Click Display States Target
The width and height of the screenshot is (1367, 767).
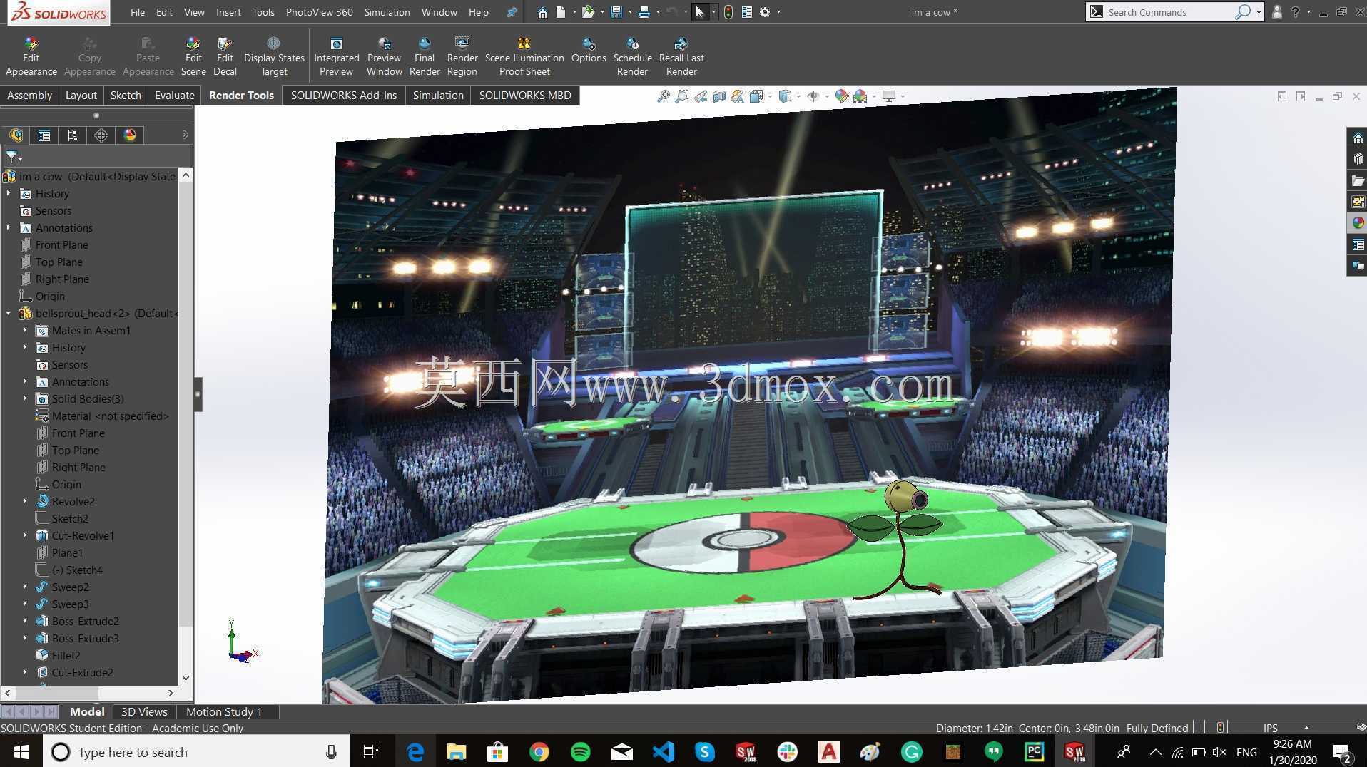[x=274, y=56]
